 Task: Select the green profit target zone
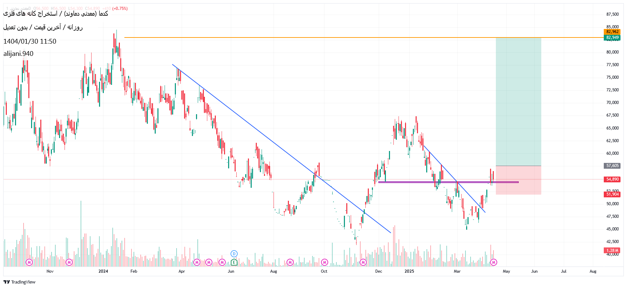pyautogui.click(x=518, y=102)
